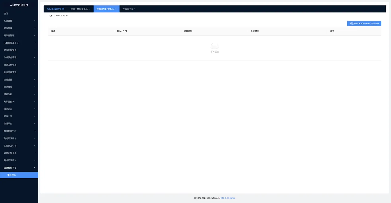391x203 pixels.
Task: Expand 数据安全管理 sidebar menu
Action: tap(19, 65)
